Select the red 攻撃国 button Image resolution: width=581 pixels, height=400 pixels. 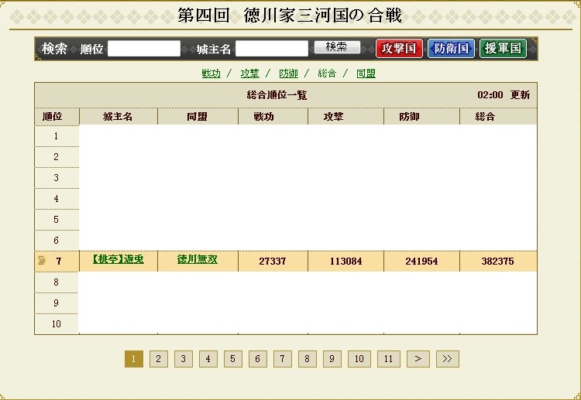coord(399,49)
